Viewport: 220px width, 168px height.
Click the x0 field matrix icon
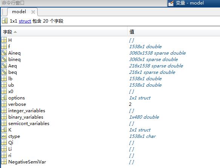4,91
